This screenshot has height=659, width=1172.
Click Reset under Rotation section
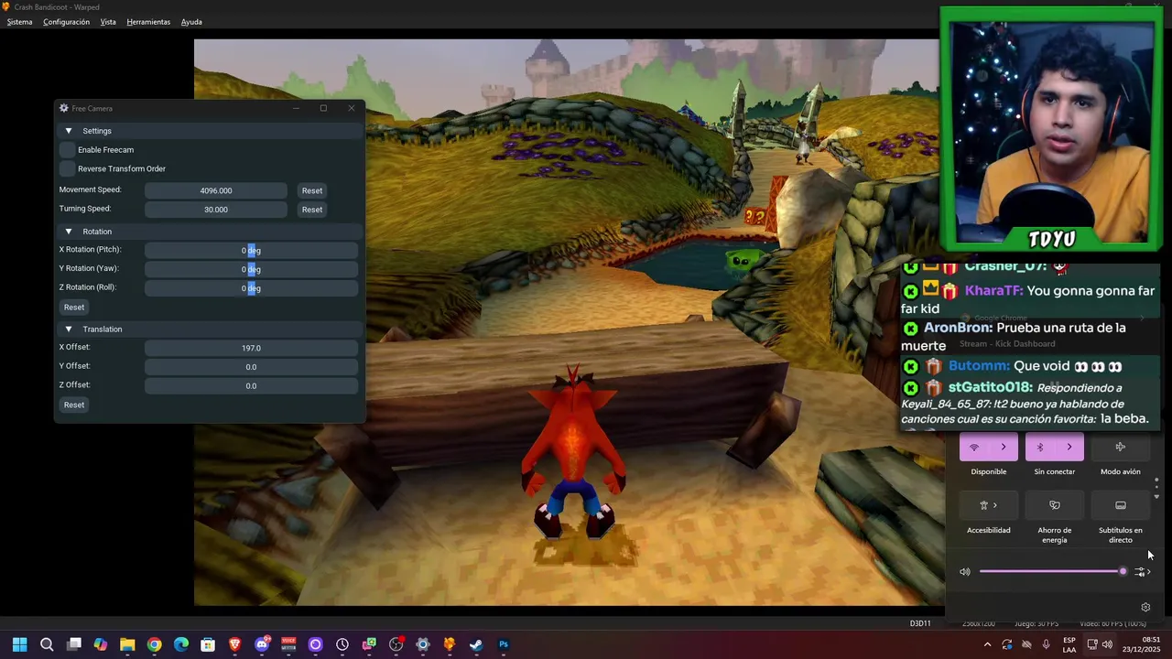pos(74,308)
